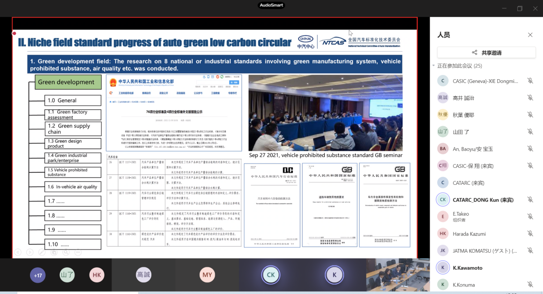Toggle microphone icon for Harada Kazumi
This screenshot has width=543, height=294.
click(x=530, y=234)
